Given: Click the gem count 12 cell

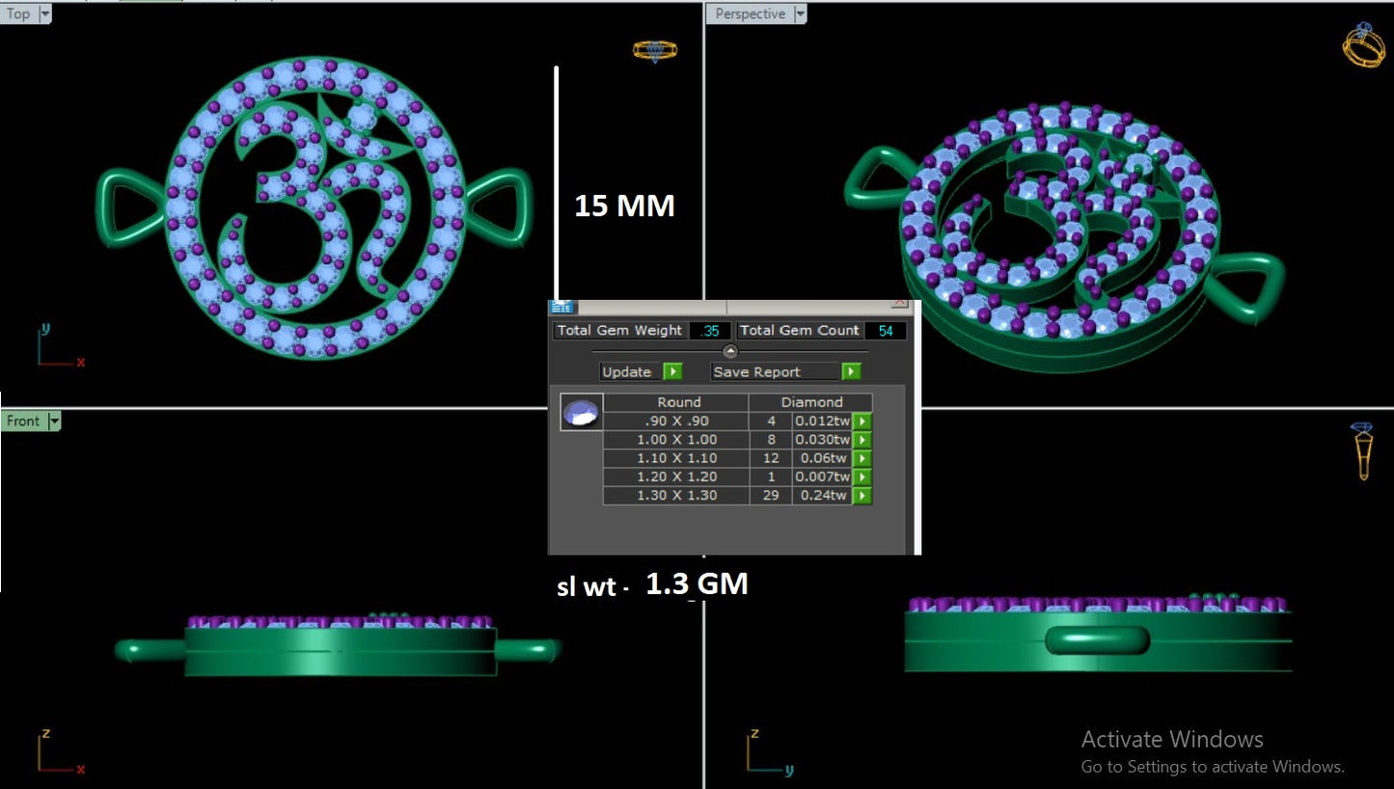Looking at the screenshot, I should click(x=771, y=458).
